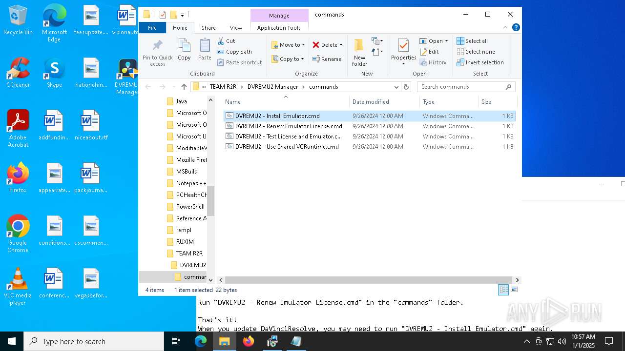This screenshot has height=351, width=625.
Task: Select DVREMU2 - Use Shared VCRuntime.cmd
Action: coord(369,147)
